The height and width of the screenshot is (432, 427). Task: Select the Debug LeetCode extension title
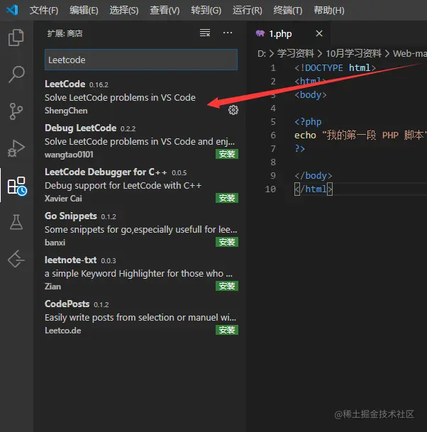(80, 128)
